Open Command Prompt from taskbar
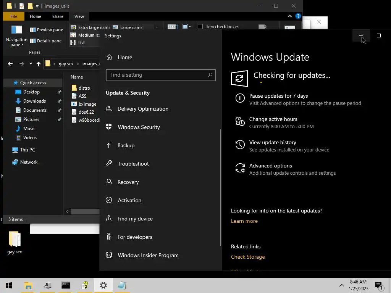This screenshot has height=293, width=391. tap(66, 285)
